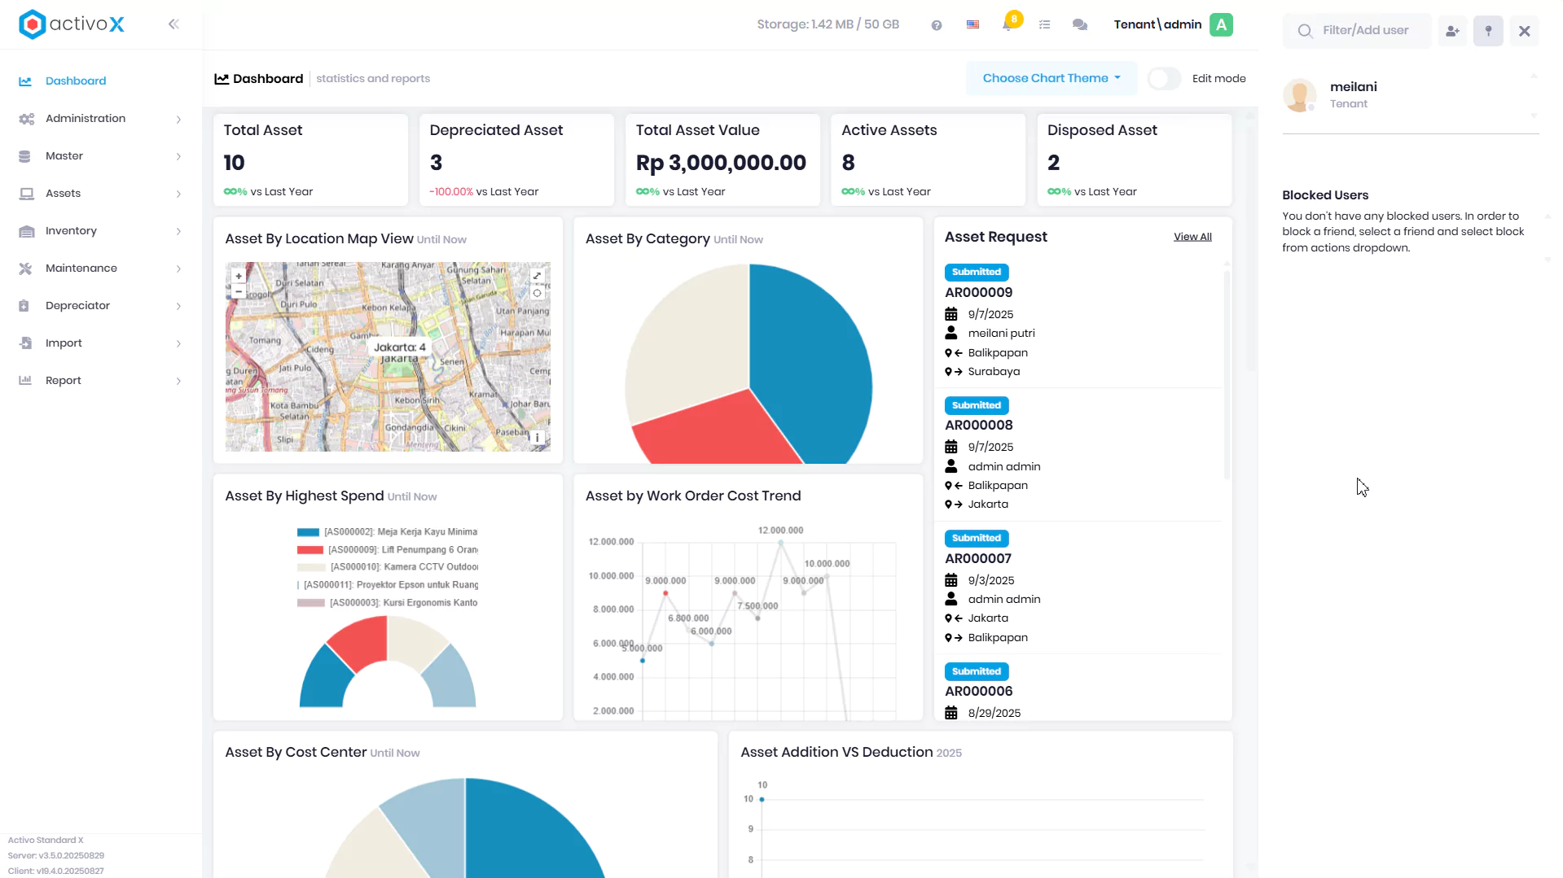Screen dimensions: 1563x878
Task: Expand the Assets menu chevron
Action: (x=178, y=194)
